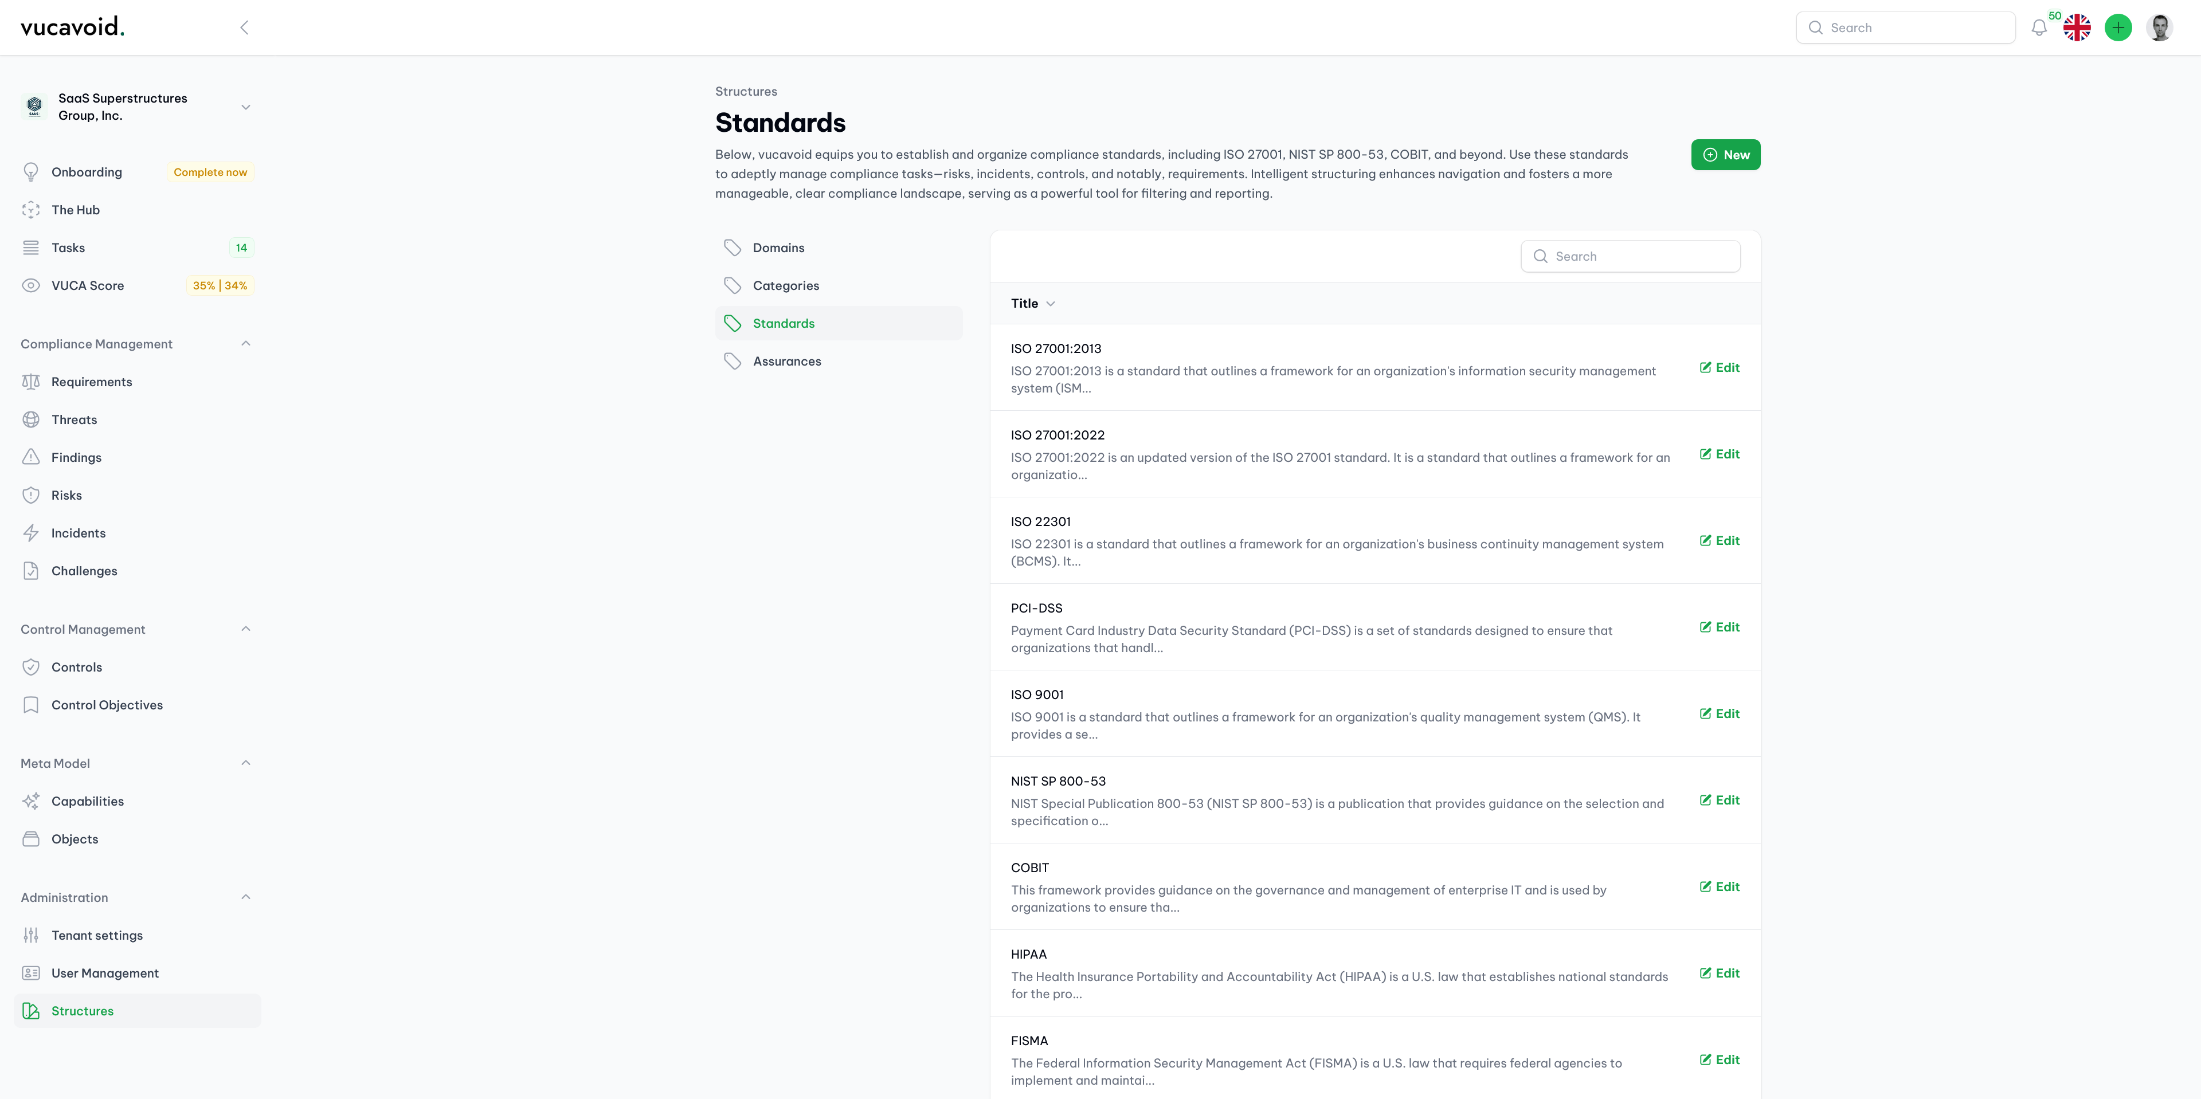The width and height of the screenshot is (2201, 1099).
Task: Click New to create a standard
Action: 1725,154
